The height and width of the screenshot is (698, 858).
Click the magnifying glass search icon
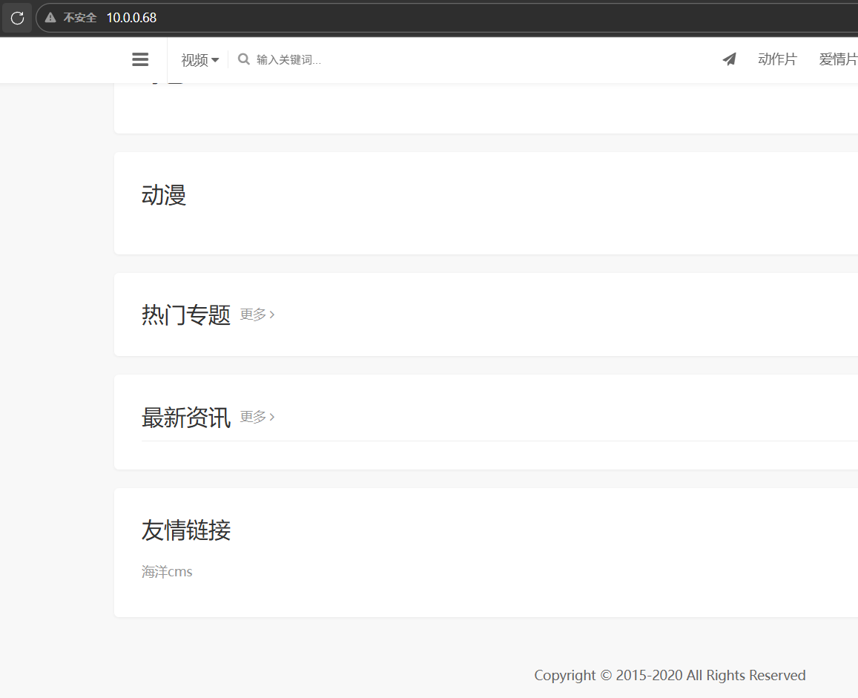243,59
